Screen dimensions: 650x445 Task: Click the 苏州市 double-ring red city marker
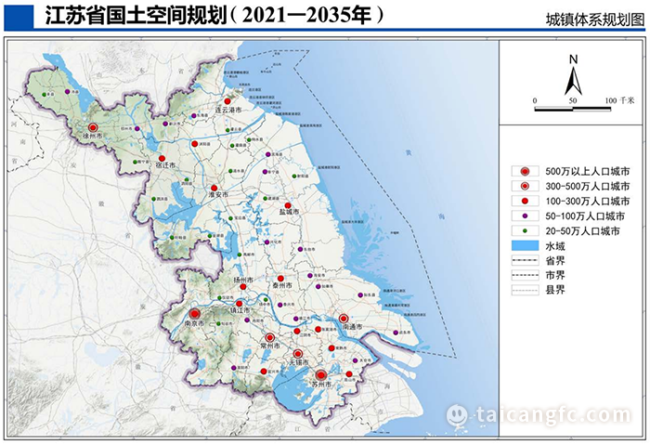pyautogui.click(x=320, y=375)
